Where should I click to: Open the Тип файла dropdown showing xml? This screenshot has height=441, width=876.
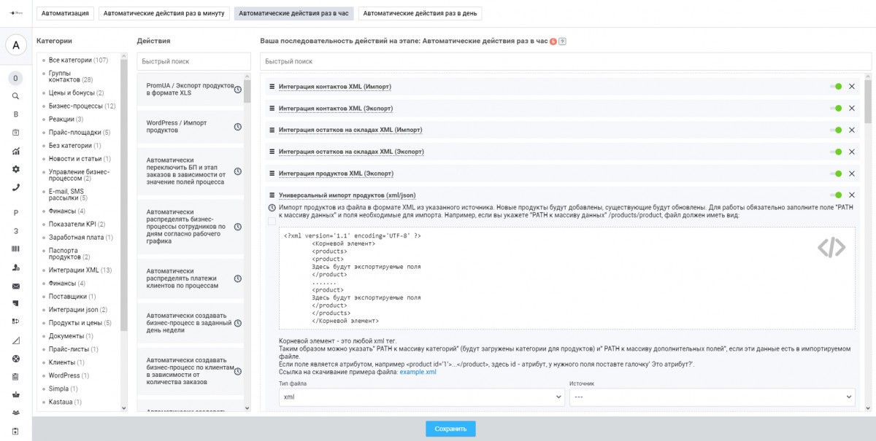point(422,397)
